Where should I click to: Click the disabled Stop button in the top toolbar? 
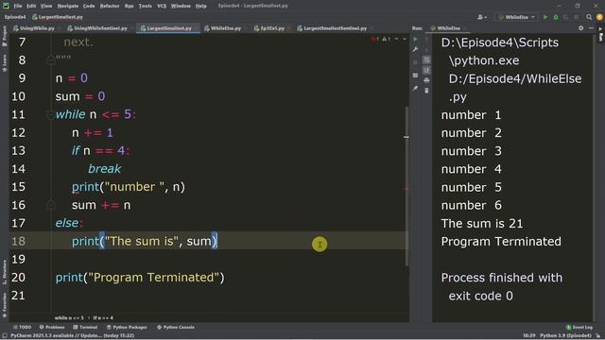tap(577, 17)
